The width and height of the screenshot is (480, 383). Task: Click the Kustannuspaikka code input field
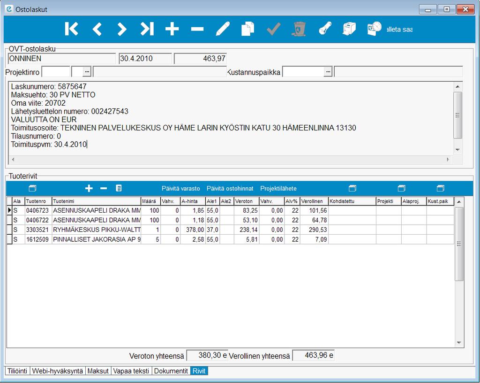(303, 72)
